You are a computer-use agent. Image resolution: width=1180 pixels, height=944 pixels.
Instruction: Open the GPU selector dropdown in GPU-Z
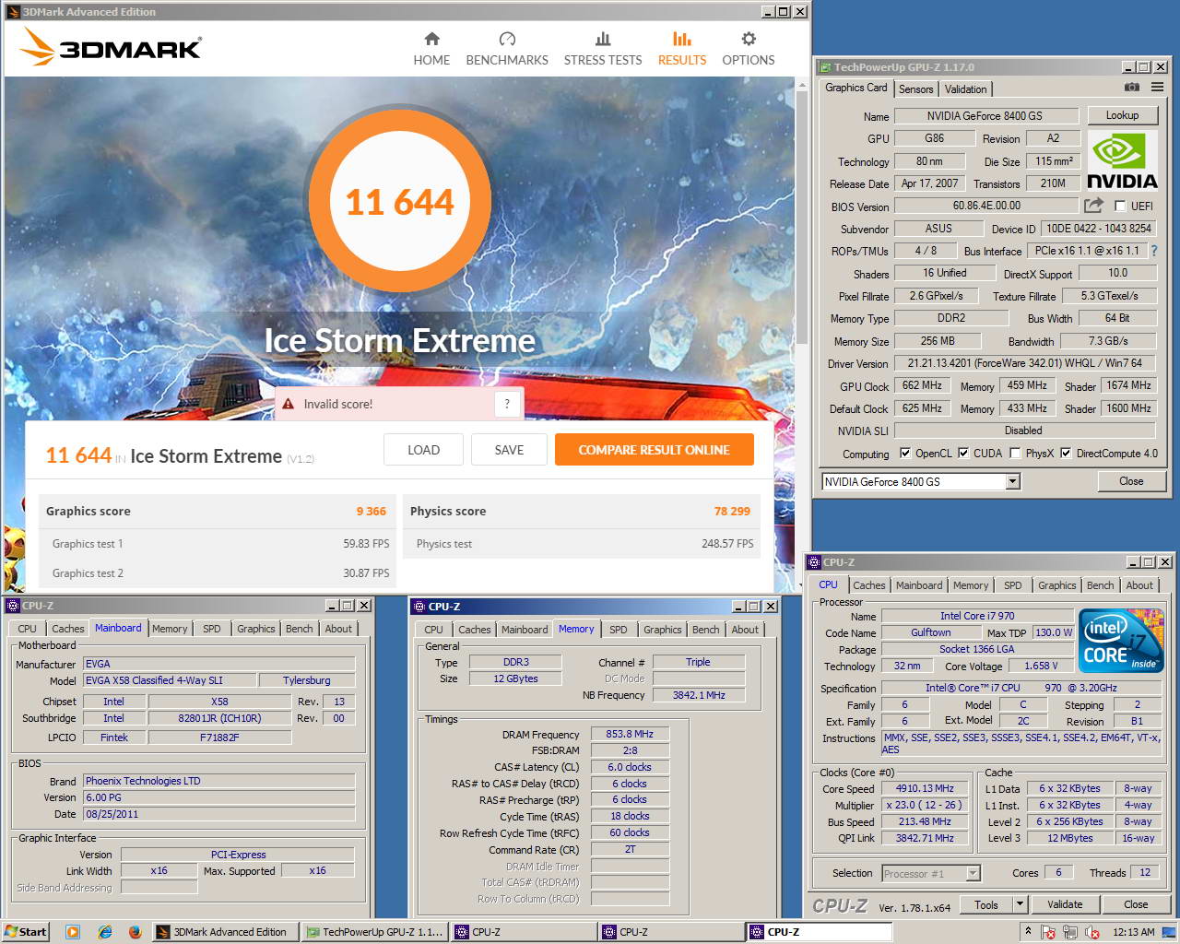(1013, 481)
